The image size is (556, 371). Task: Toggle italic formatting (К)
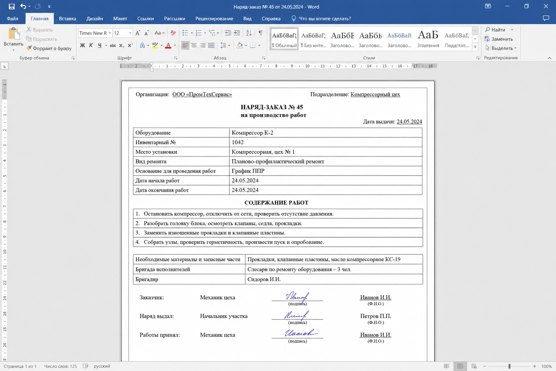coord(91,45)
